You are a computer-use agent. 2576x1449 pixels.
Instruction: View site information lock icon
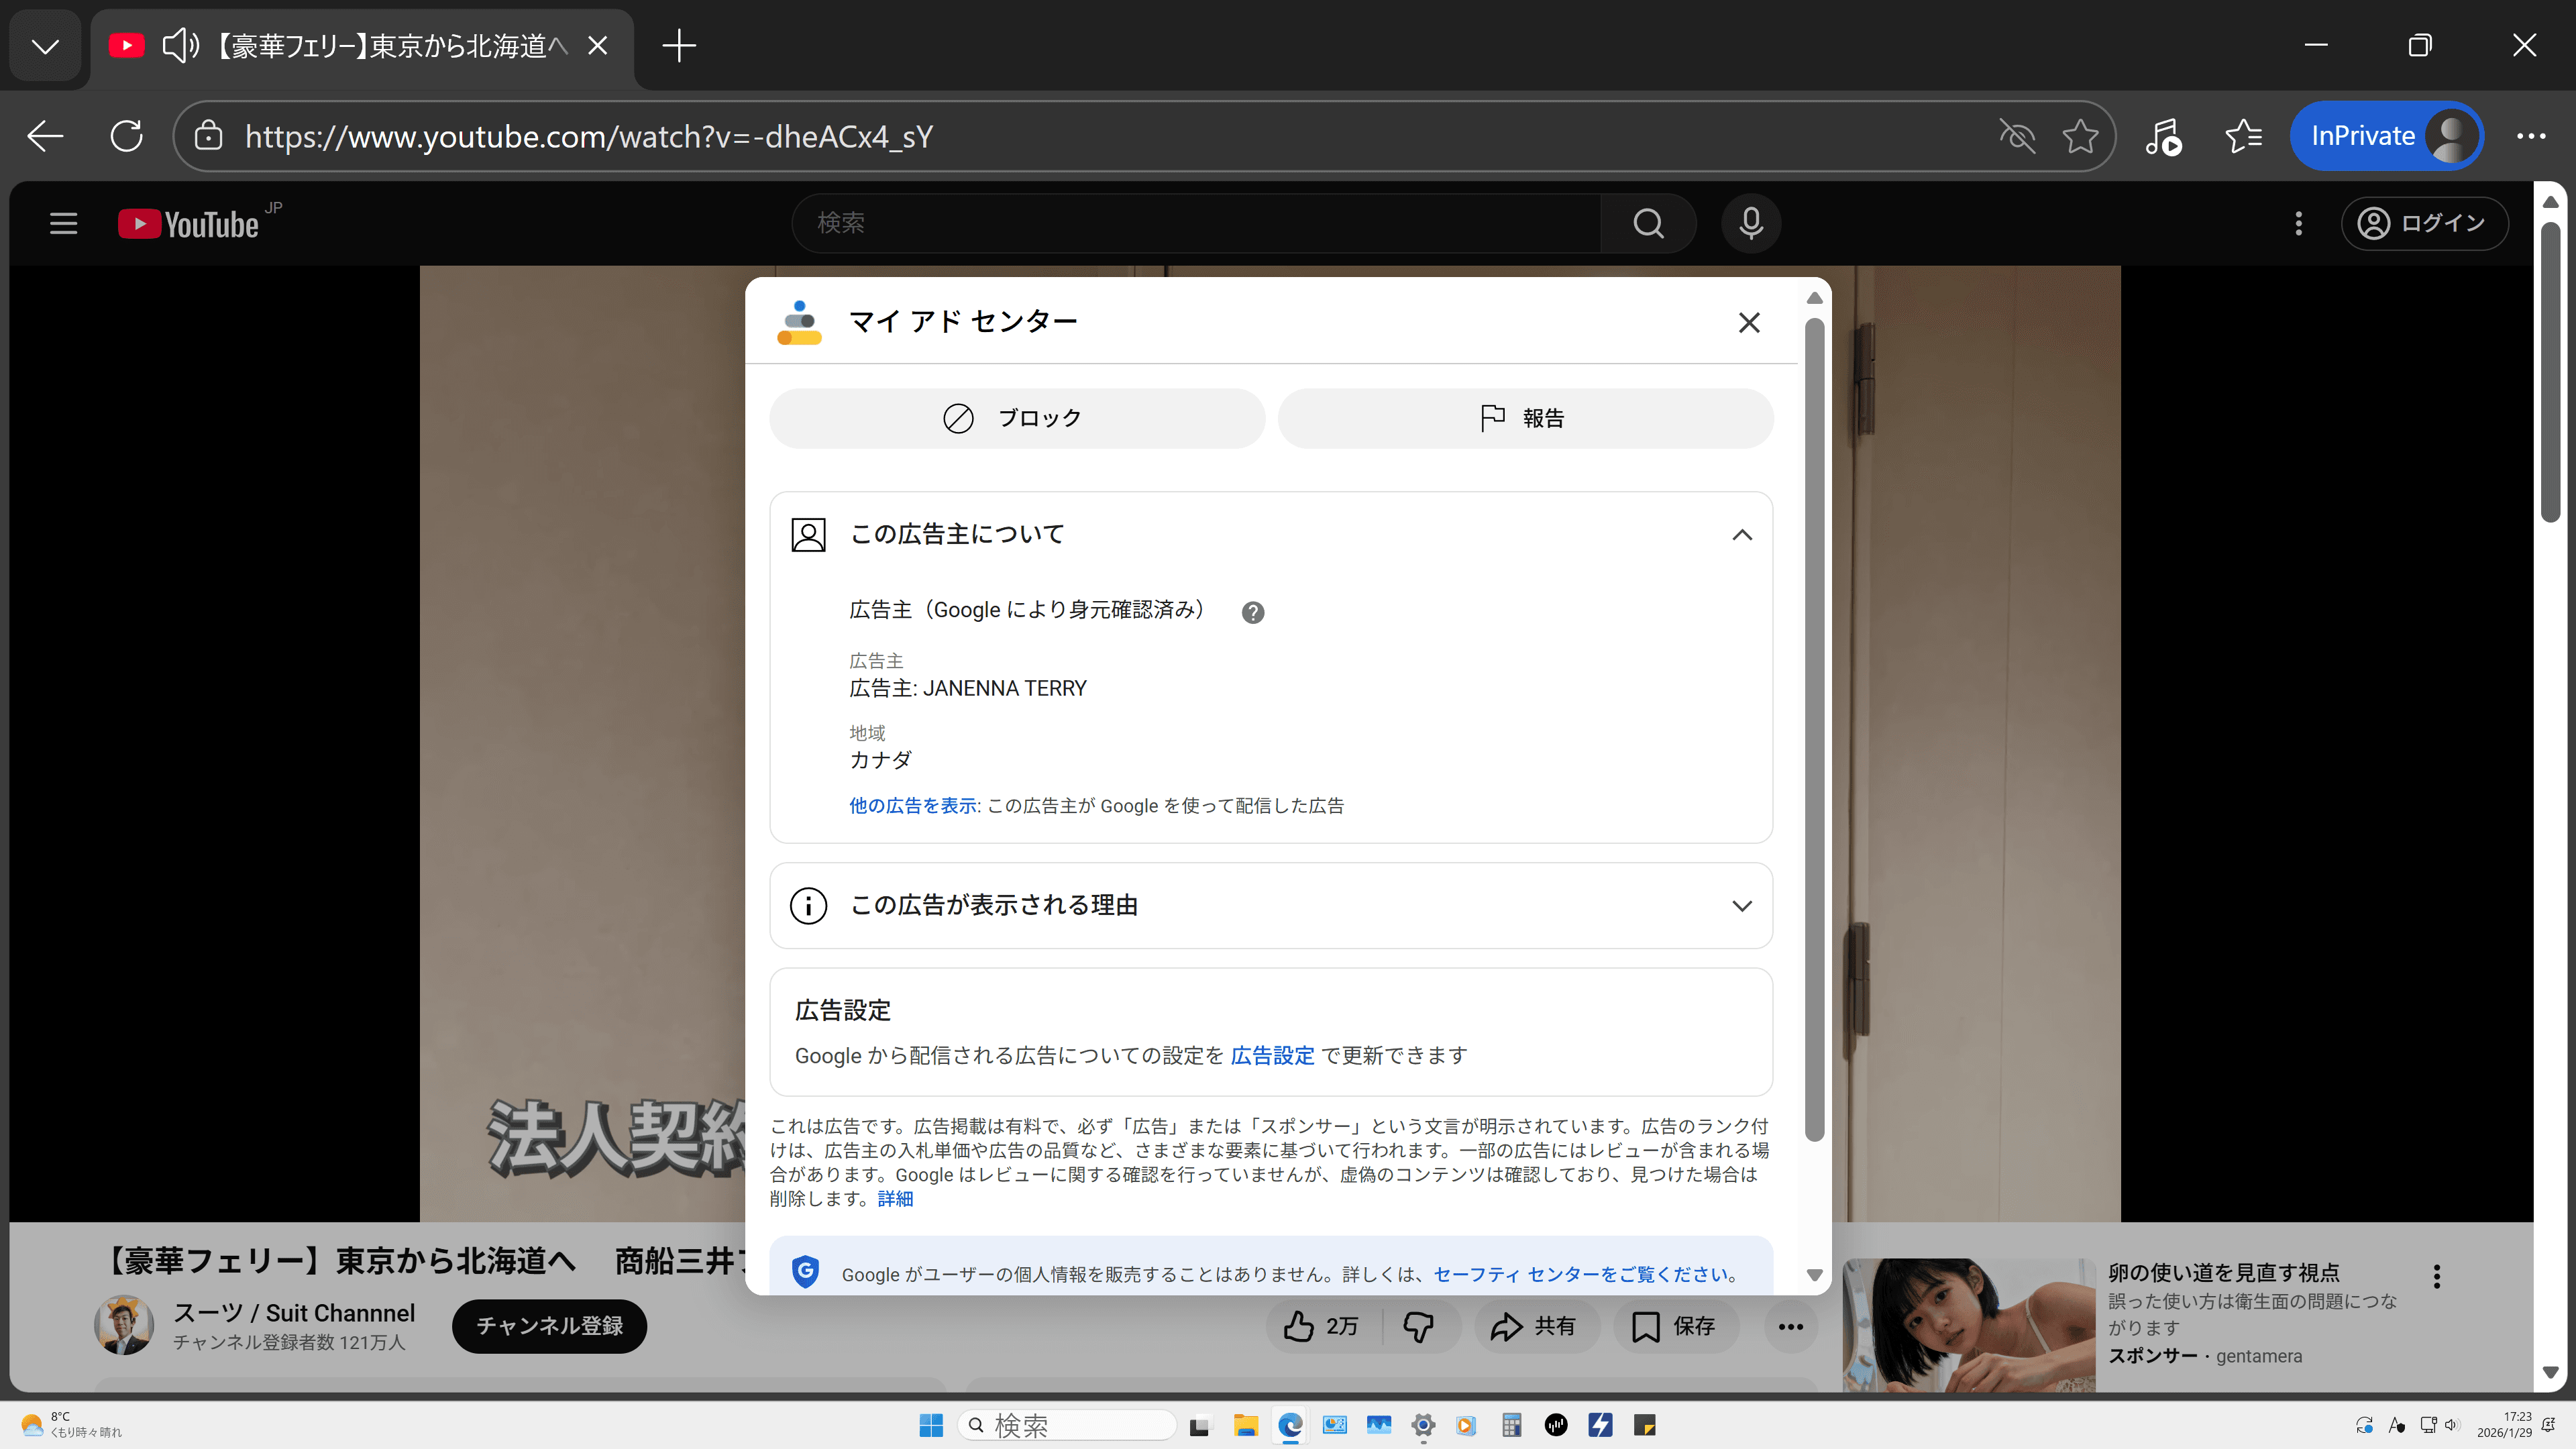coord(208,136)
